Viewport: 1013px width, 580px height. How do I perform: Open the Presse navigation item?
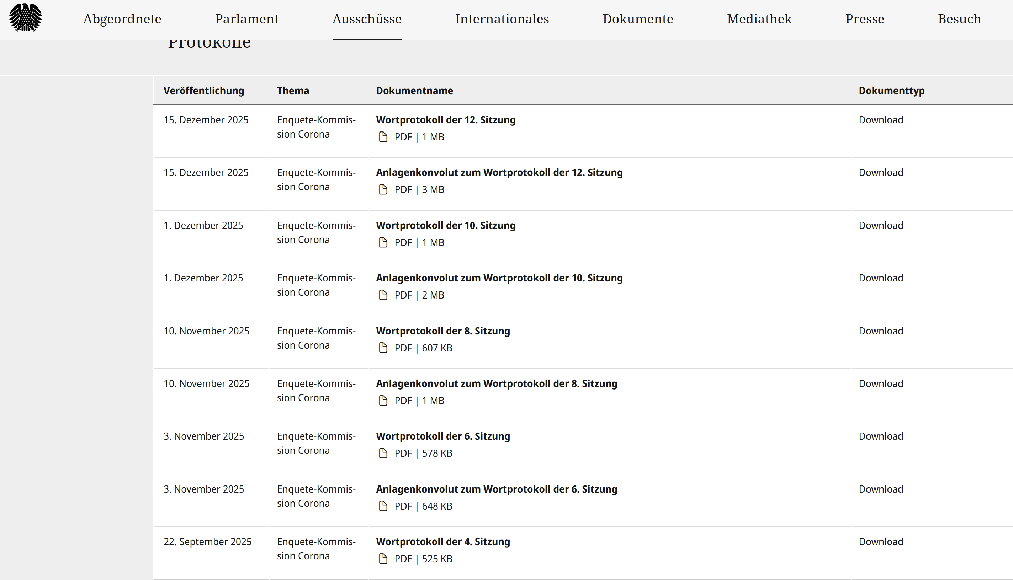coord(864,19)
